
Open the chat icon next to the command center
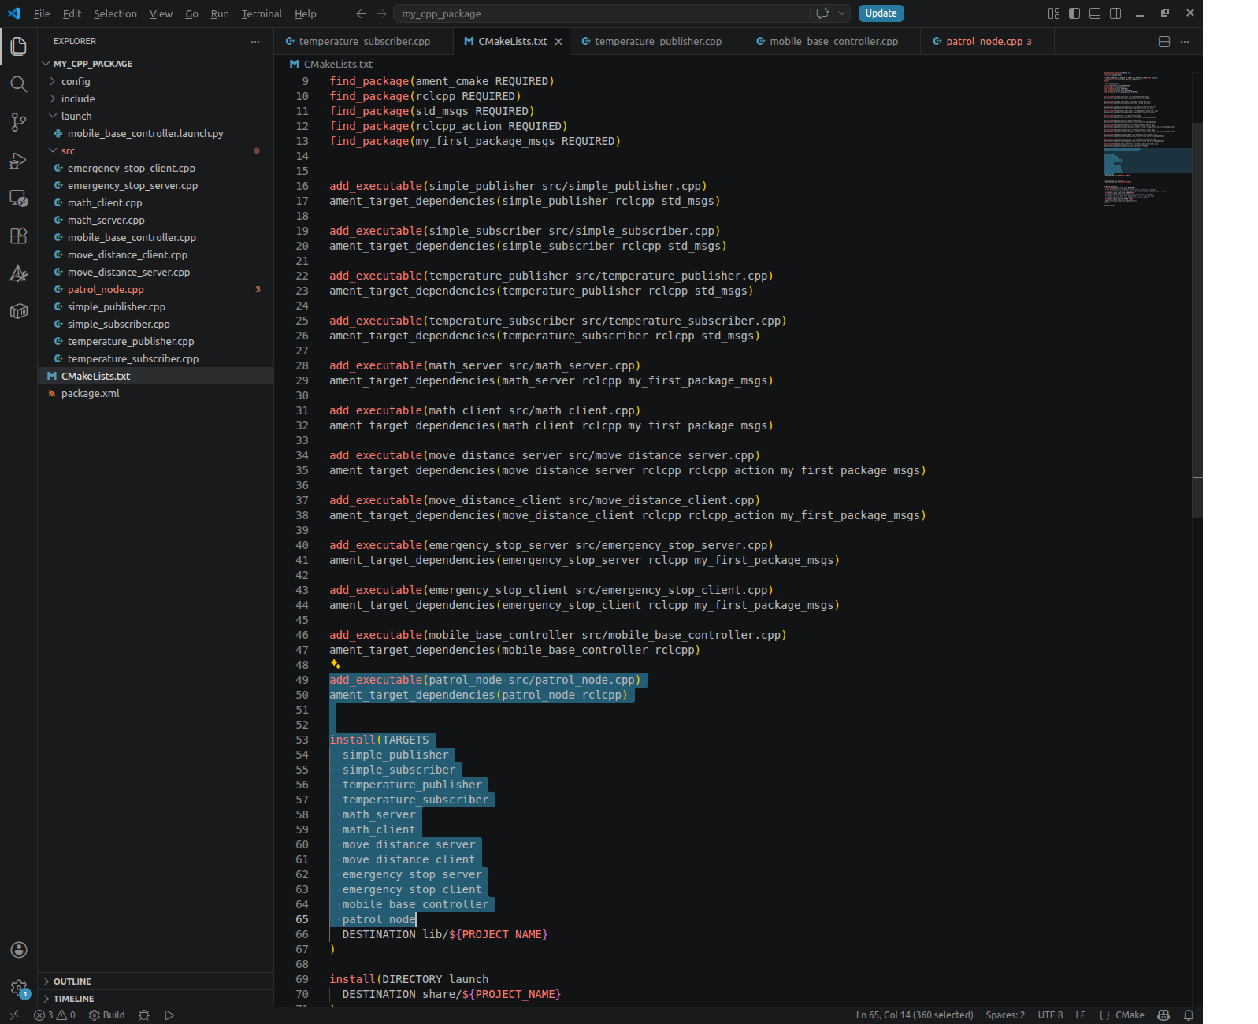click(822, 13)
